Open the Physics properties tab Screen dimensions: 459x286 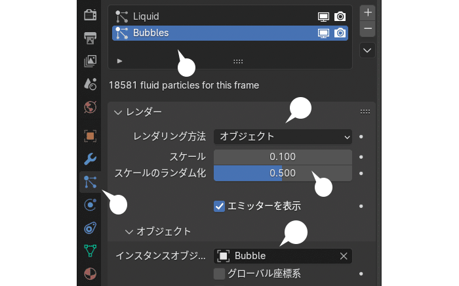pos(90,205)
